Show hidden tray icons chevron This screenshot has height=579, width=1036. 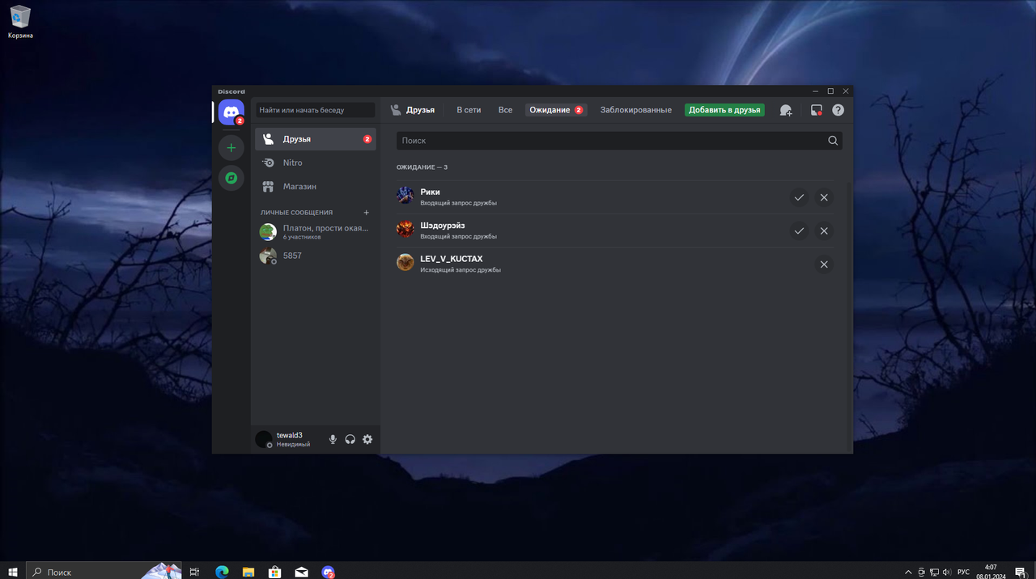tap(908, 572)
